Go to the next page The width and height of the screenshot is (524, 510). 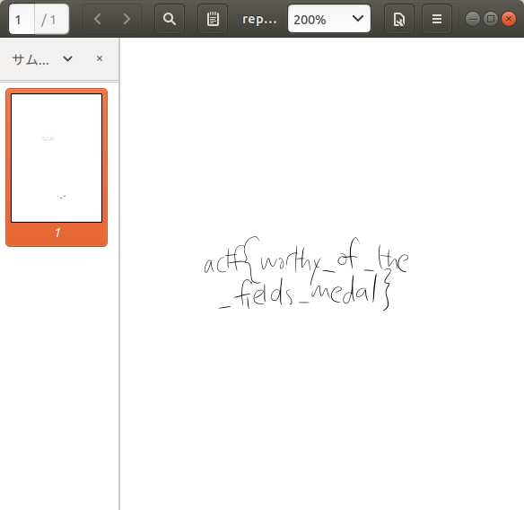(127, 19)
